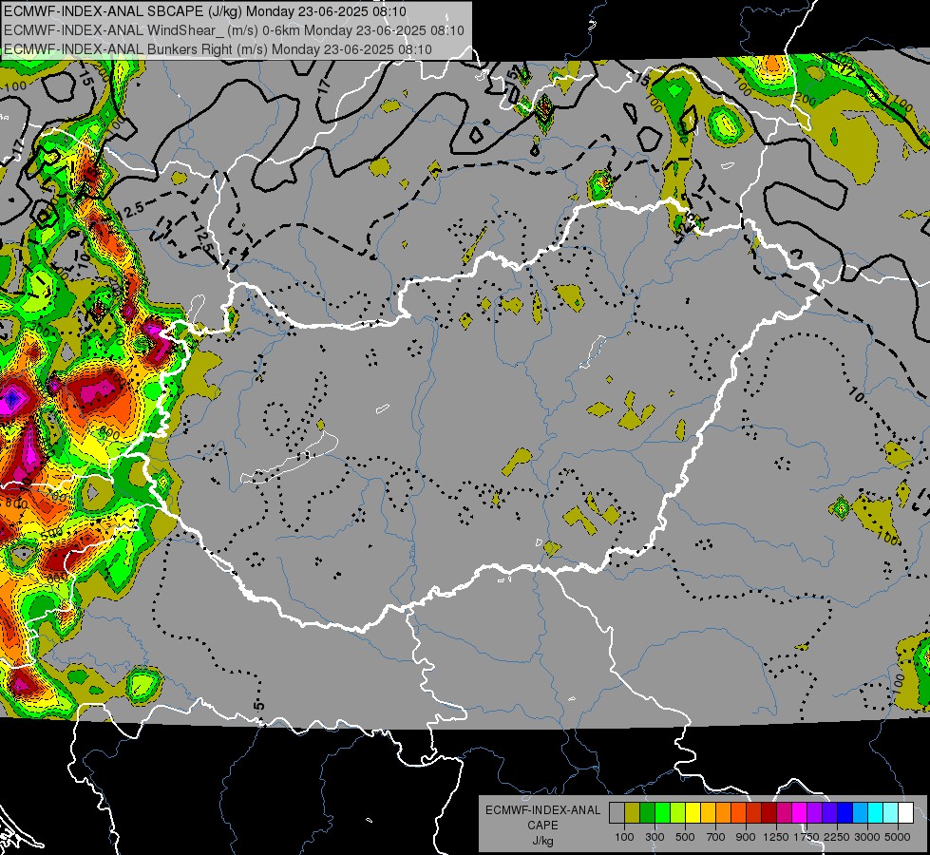Select the amber legend swatch
The image size is (930, 855).
click(x=708, y=812)
